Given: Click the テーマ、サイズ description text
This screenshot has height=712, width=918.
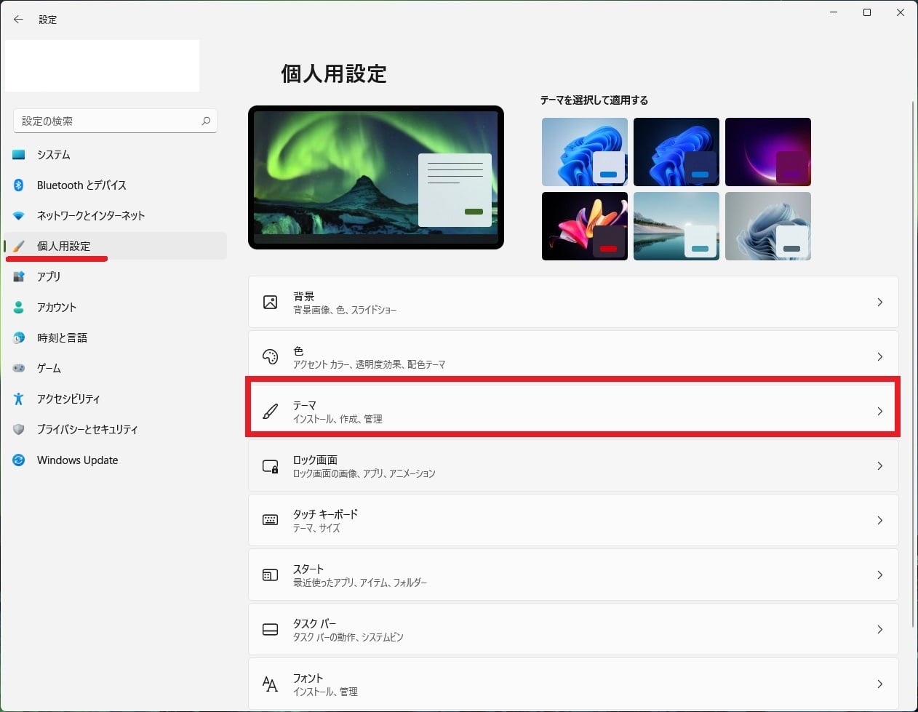Looking at the screenshot, I should (x=316, y=528).
